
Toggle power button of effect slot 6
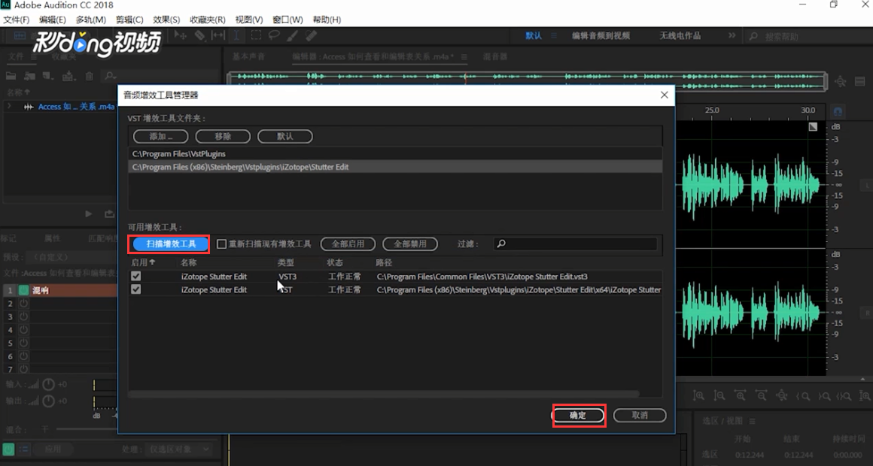23,356
